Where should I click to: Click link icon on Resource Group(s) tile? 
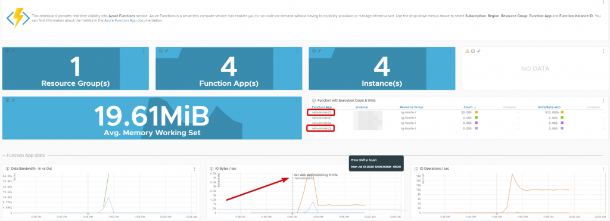coord(13,51)
